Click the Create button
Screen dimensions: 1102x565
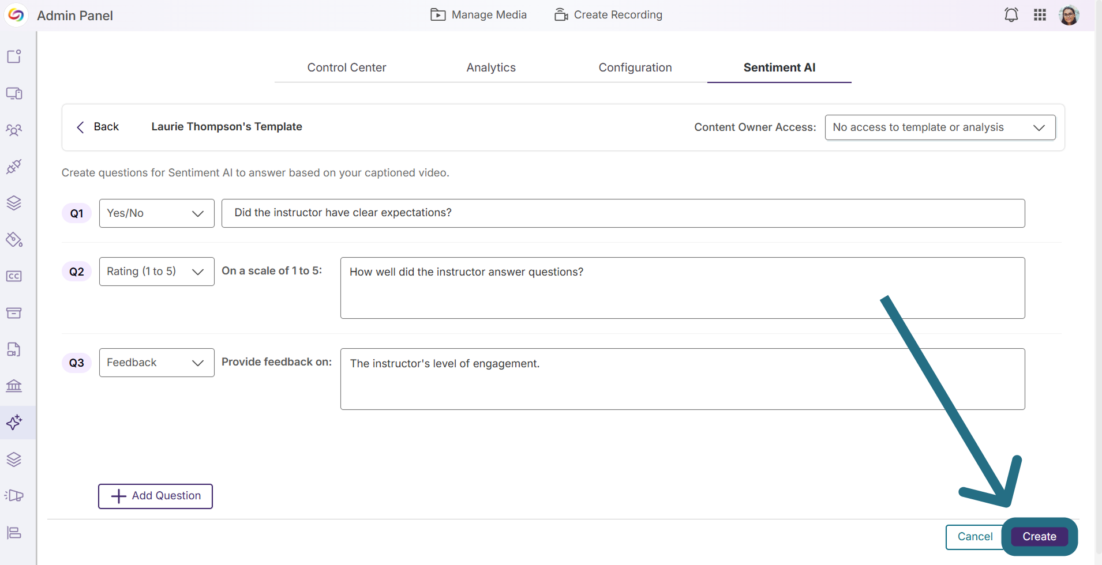1039,537
